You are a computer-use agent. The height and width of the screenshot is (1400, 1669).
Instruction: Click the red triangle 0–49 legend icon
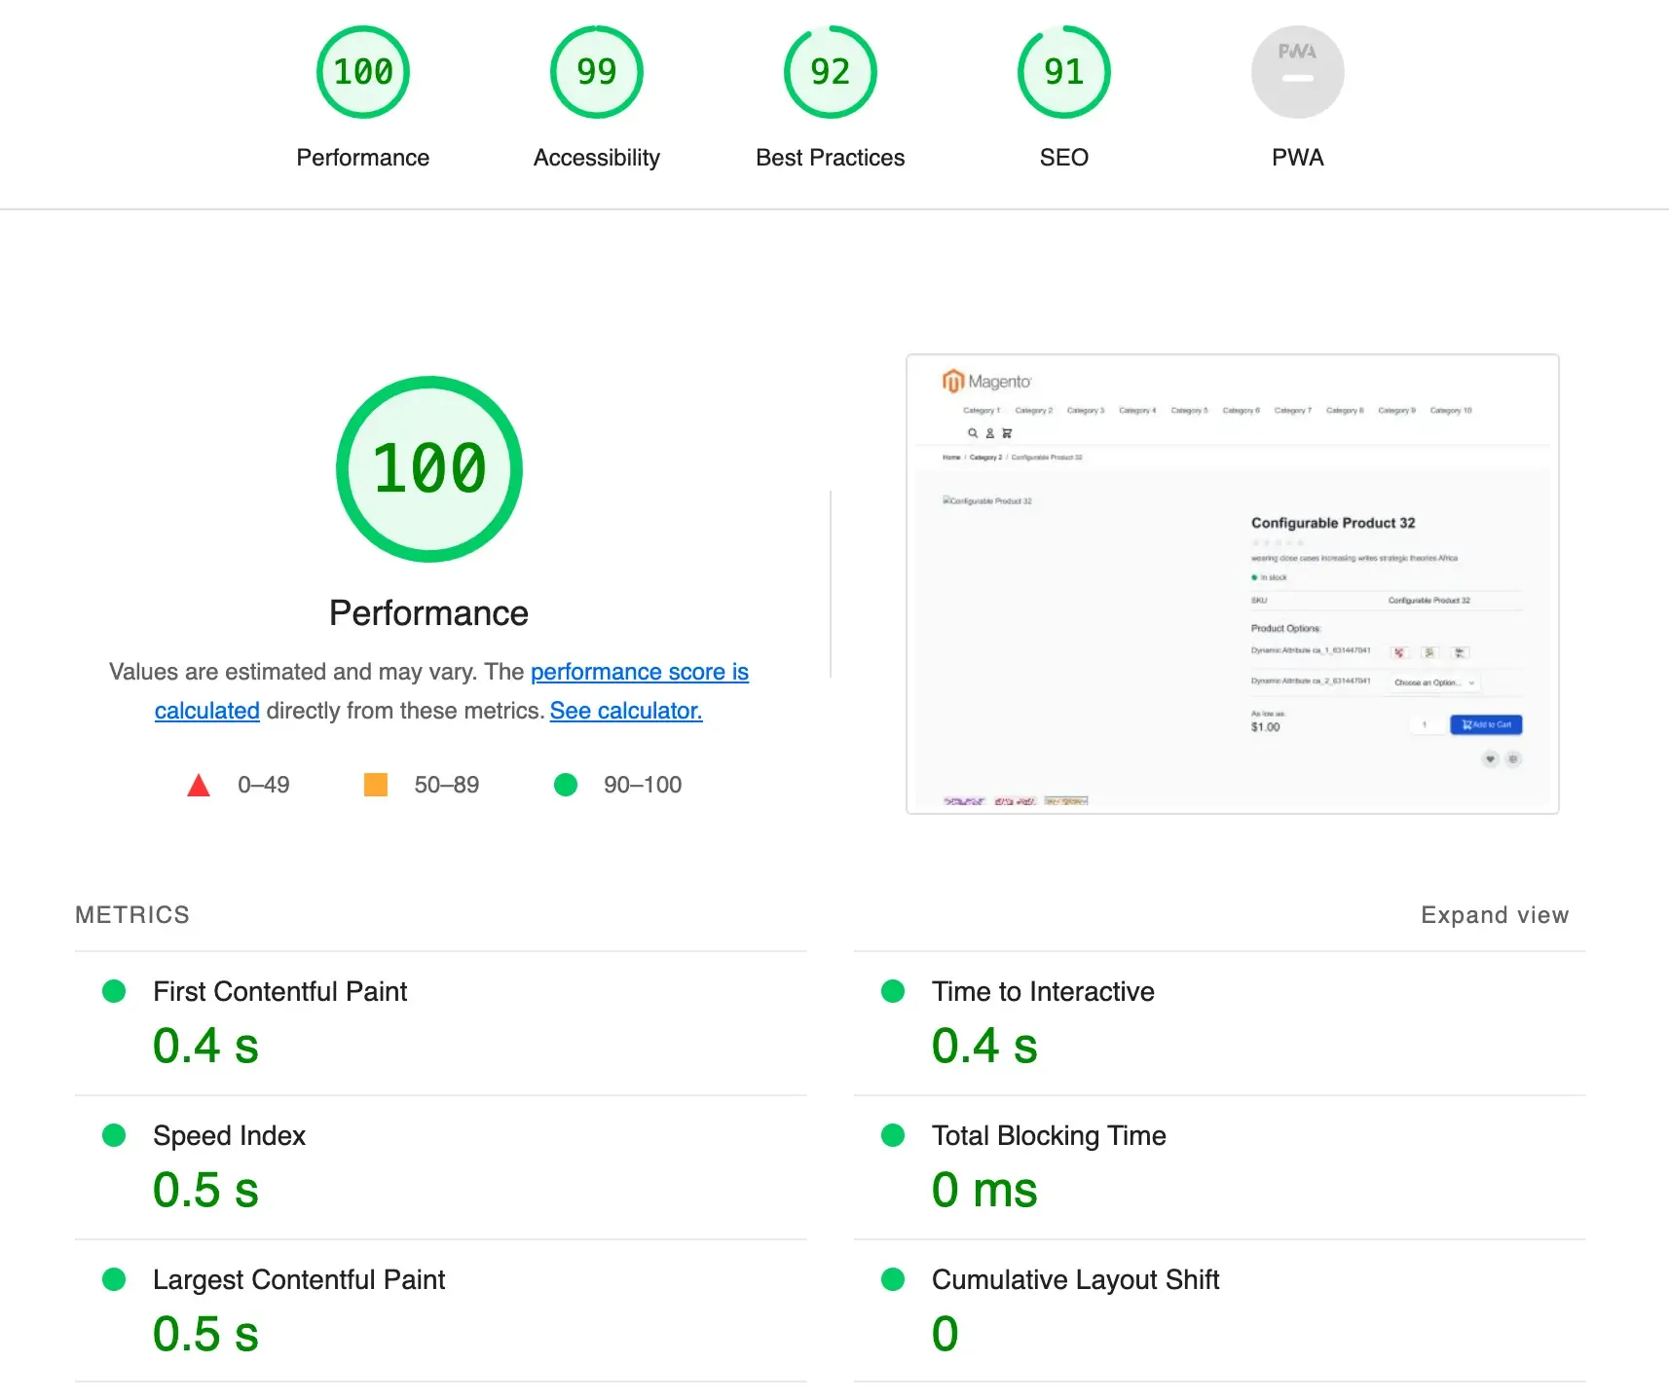pyautogui.click(x=199, y=786)
